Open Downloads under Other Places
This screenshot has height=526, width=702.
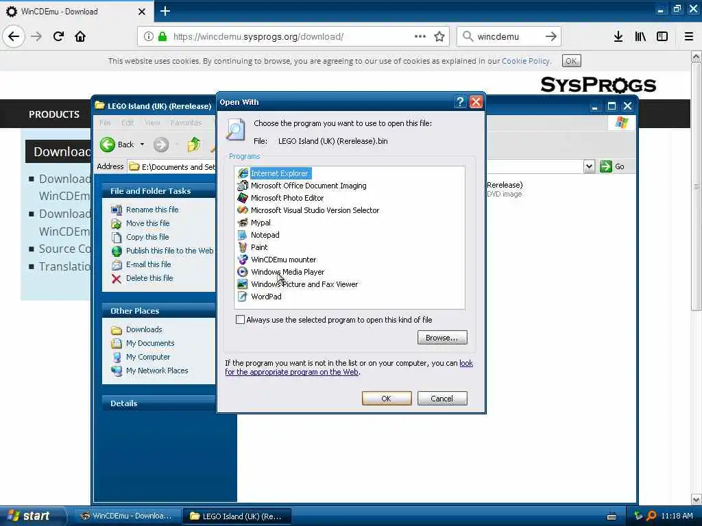click(x=144, y=329)
